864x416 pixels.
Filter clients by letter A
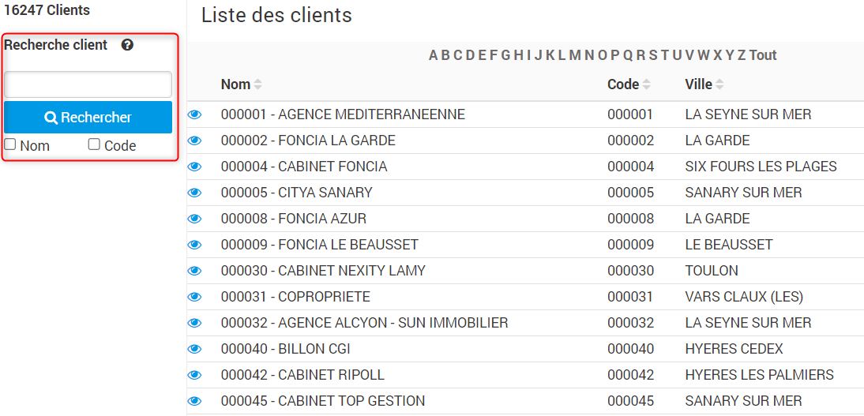[434, 55]
